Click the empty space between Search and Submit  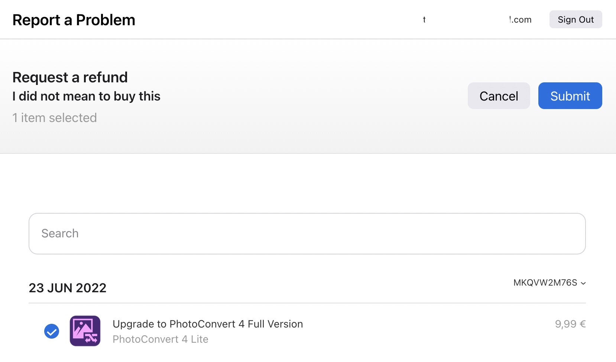307,182
